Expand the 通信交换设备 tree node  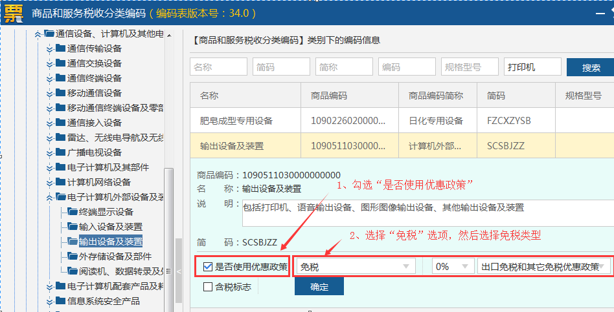click(x=49, y=63)
